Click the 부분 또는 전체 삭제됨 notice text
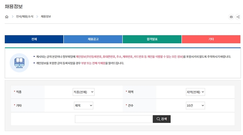Image resolution: width=243 pixels, height=135 pixels. pyautogui.click(x=93, y=63)
